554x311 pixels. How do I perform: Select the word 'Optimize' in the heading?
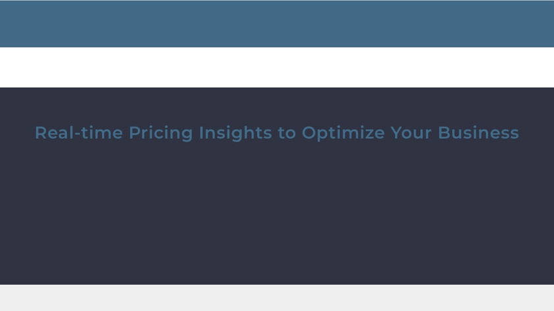tap(343, 133)
